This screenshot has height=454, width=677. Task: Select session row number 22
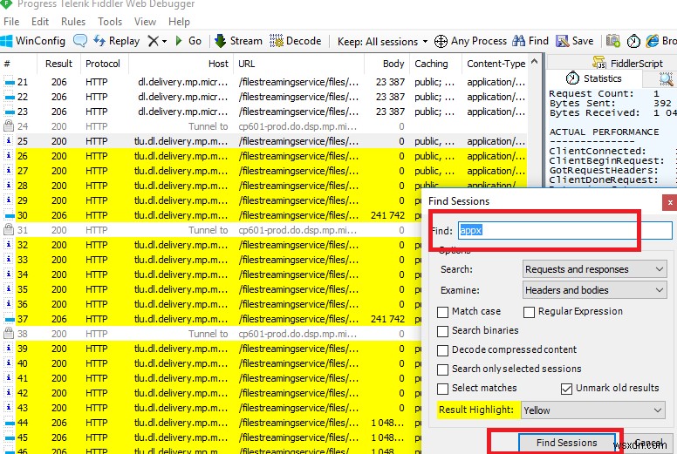pos(264,97)
